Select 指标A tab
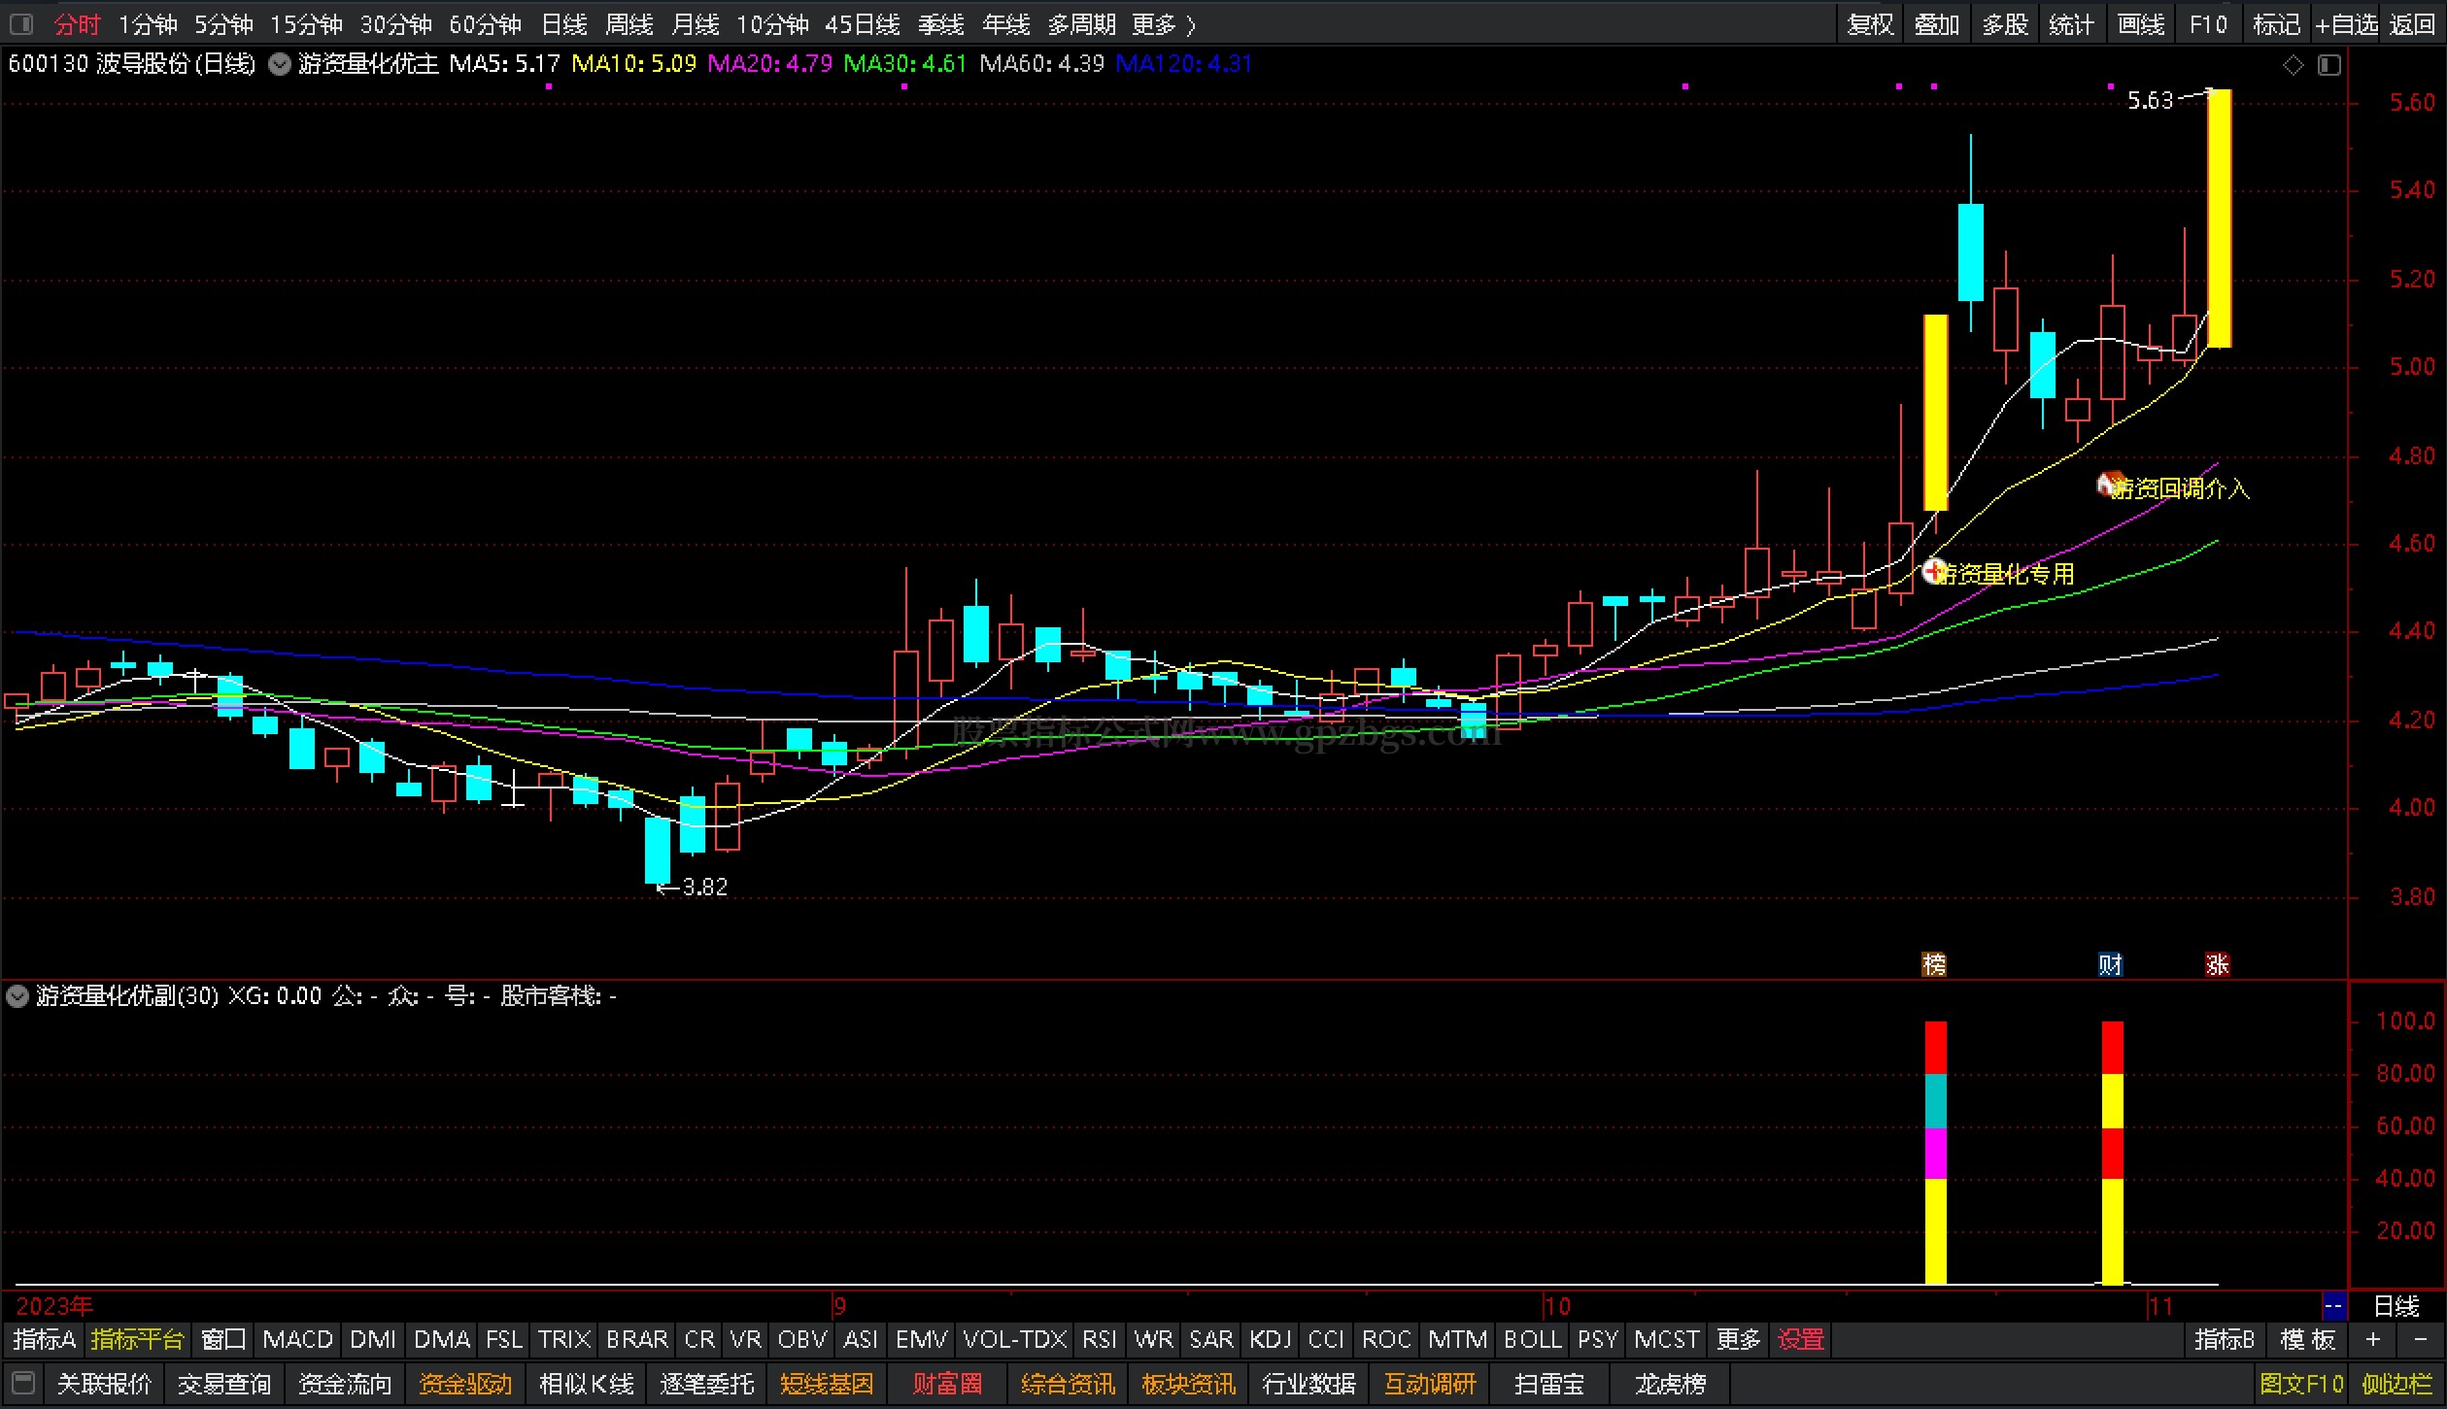 44,1340
